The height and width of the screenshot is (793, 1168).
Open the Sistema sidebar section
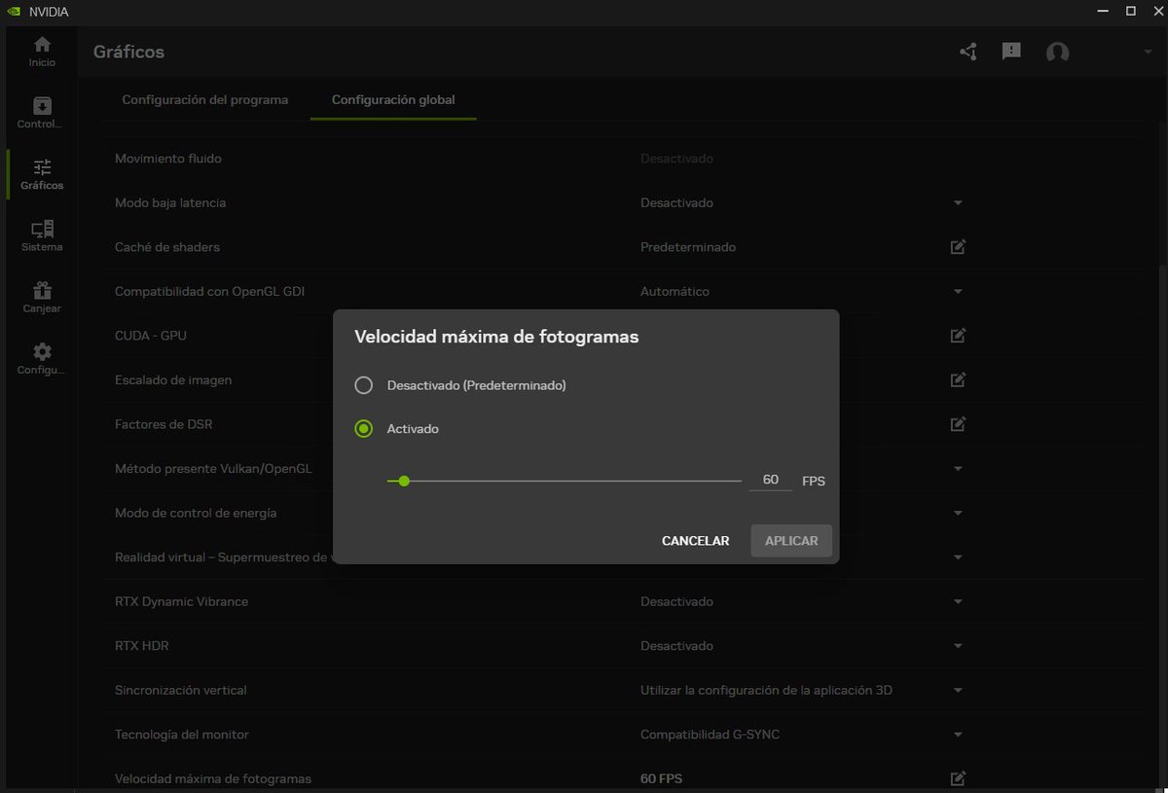(42, 235)
